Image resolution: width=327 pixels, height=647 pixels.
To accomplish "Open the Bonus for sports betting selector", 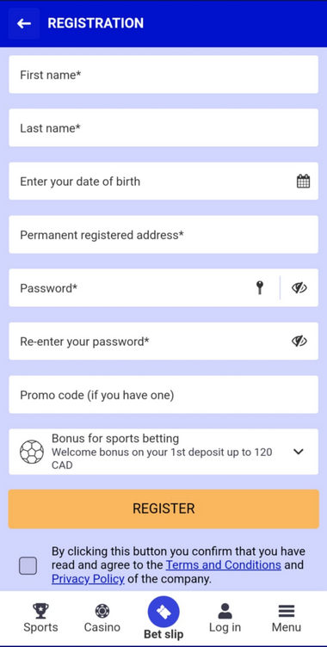I will pyautogui.click(x=163, y=452).
